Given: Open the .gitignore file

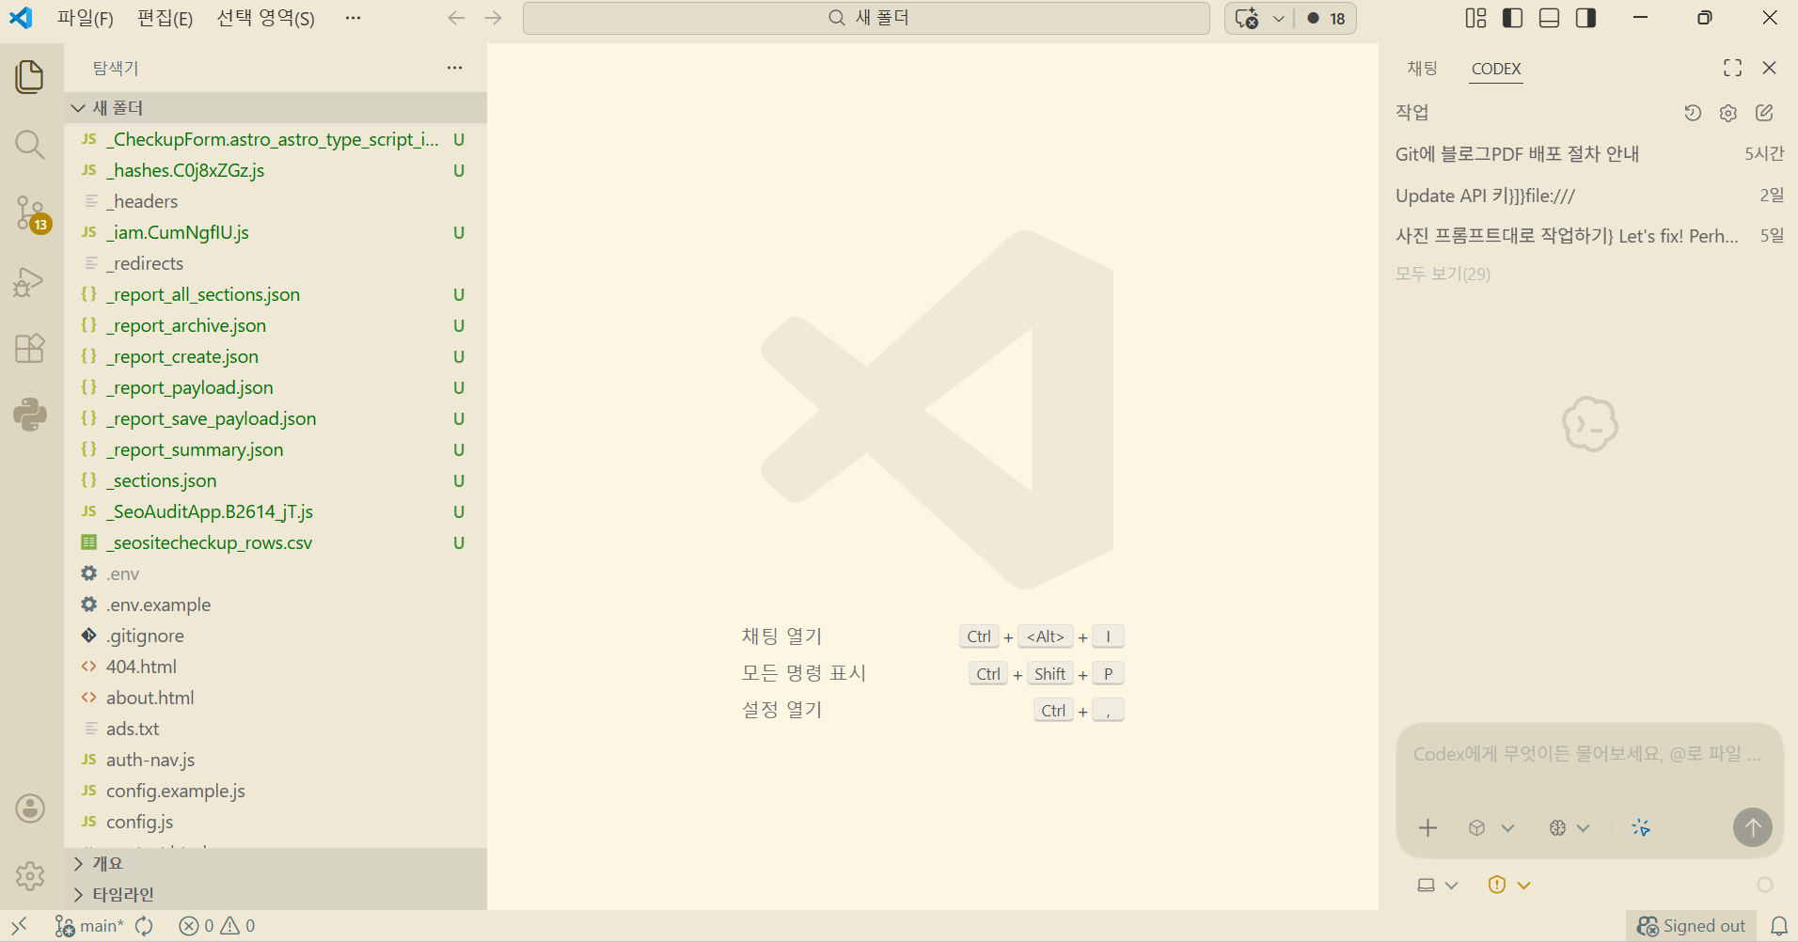Looking at the screenshot, I should (276, 636).
